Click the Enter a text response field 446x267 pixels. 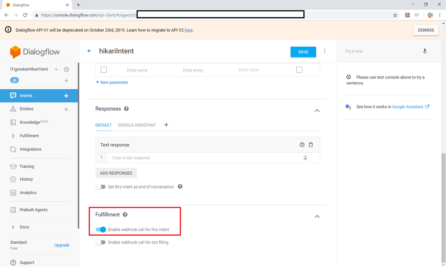click(x=205, y=158)
